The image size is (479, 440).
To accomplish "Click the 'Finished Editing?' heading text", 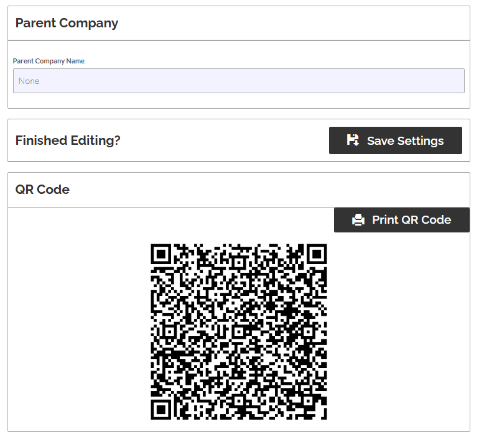I will (x=68, y=140).
